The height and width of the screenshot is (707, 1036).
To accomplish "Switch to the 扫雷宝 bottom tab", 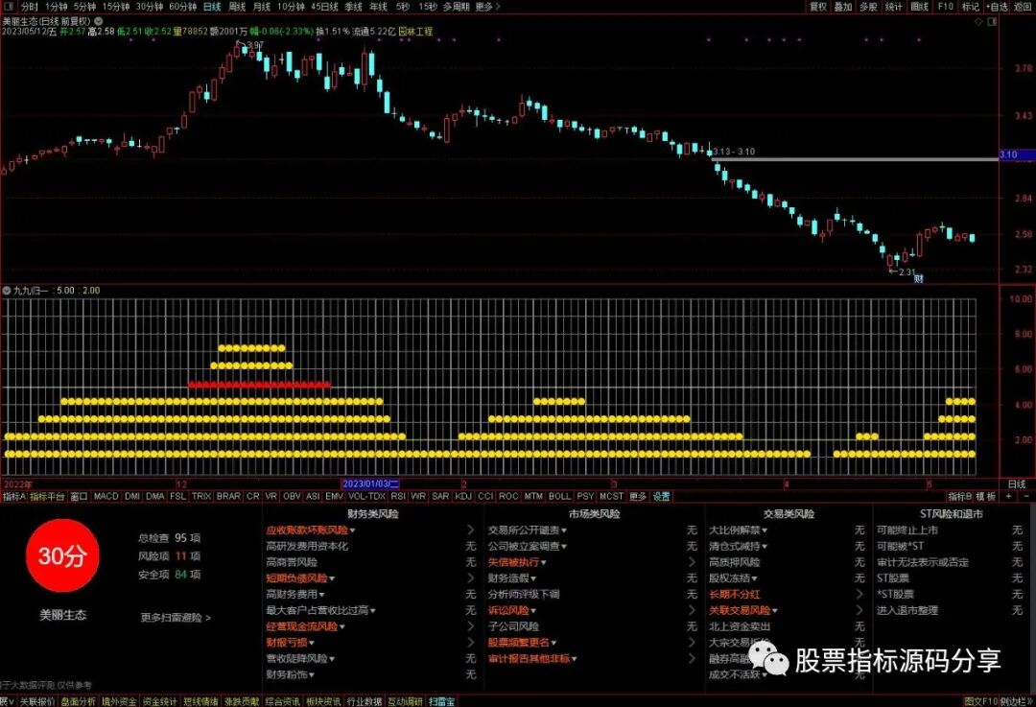I will (442, 701).
